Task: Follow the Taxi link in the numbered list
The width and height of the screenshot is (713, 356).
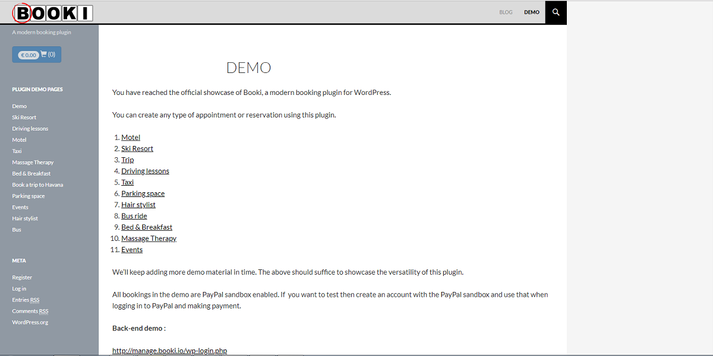Action: pos(128,183)
